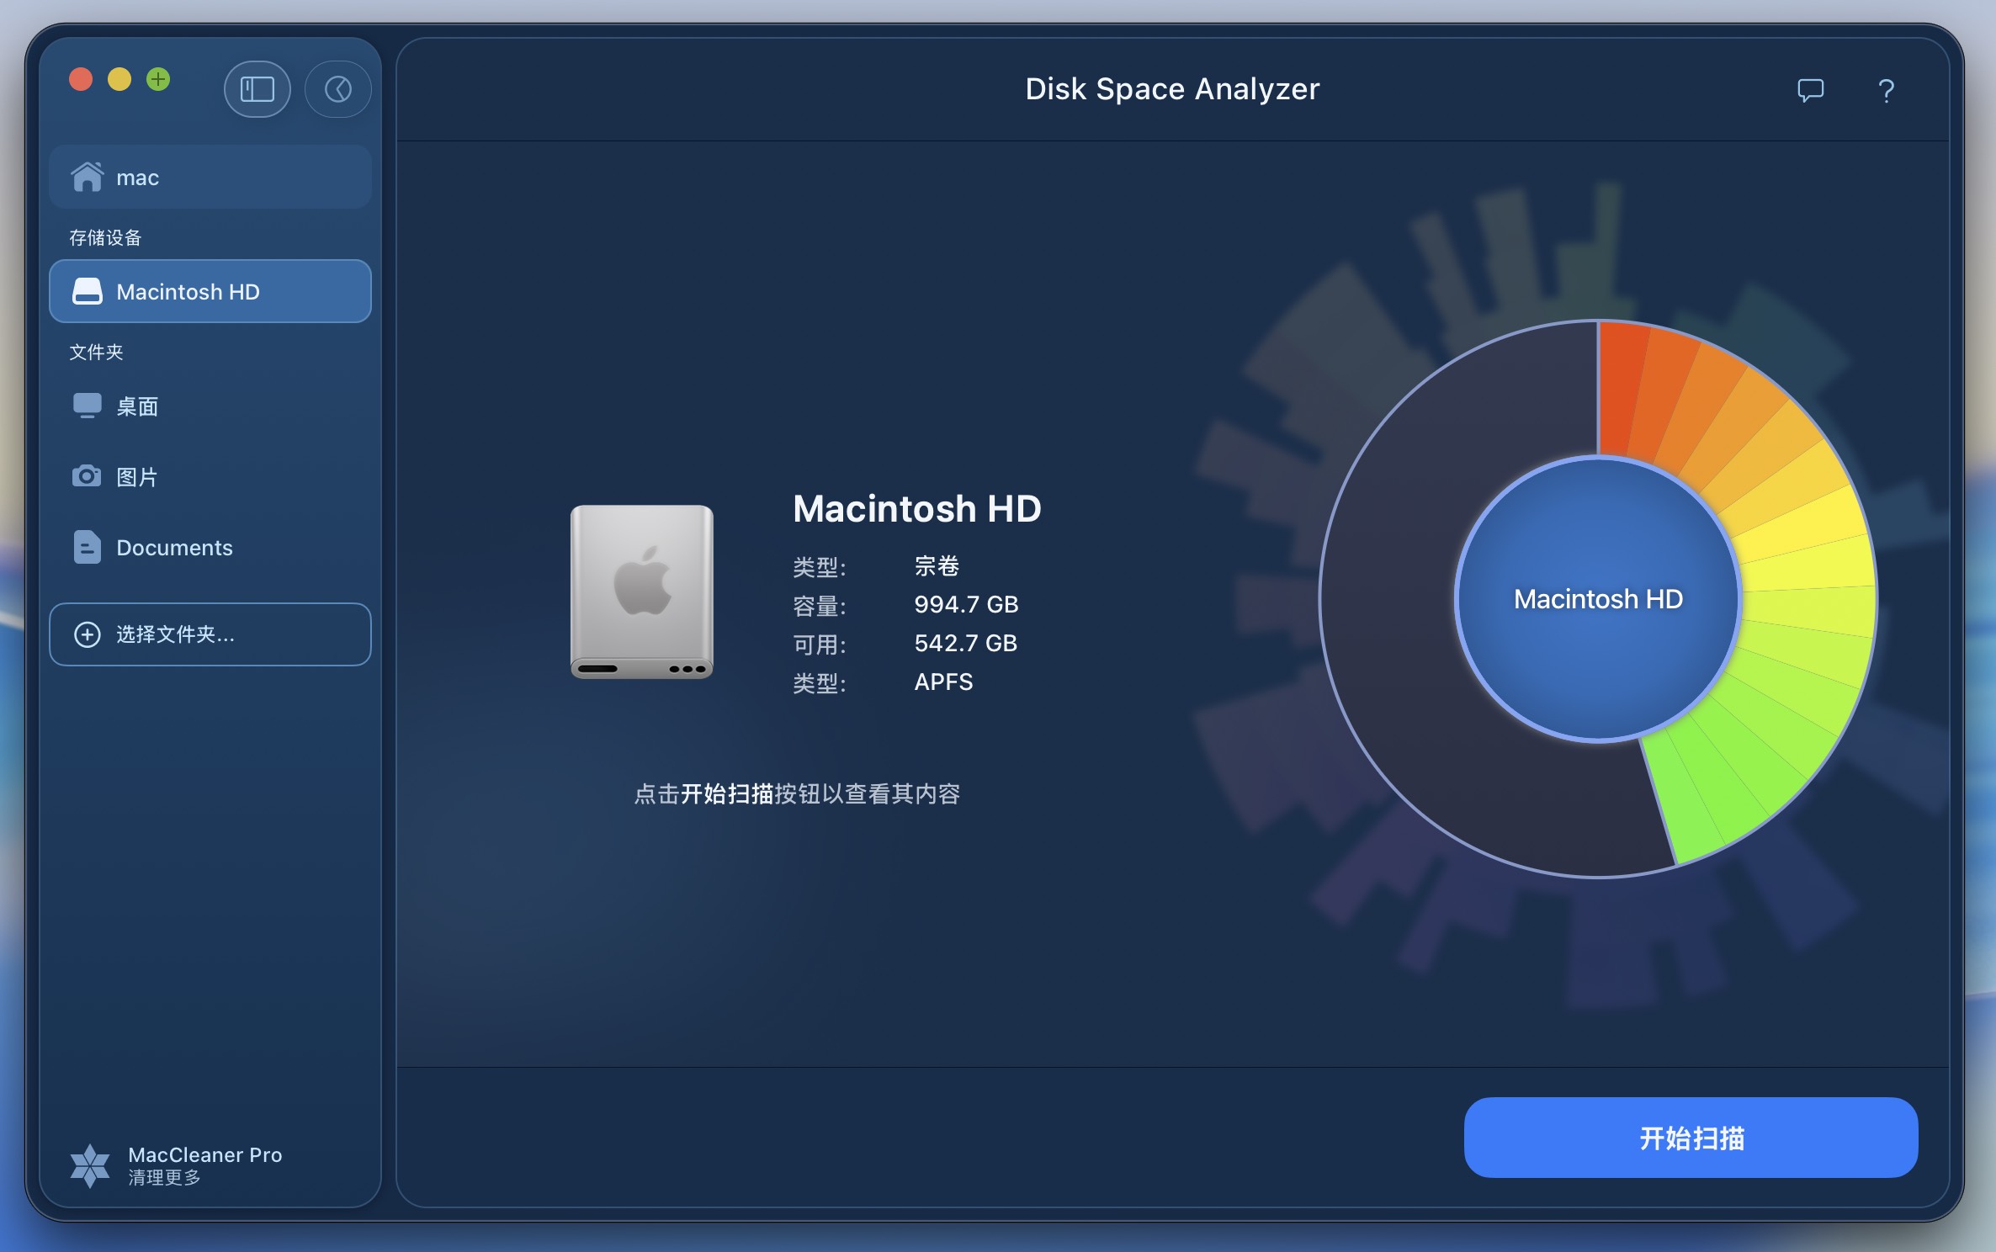Click the document icon beside Documents
The width and height of the screenshot is (1996, 1252).
87,547
